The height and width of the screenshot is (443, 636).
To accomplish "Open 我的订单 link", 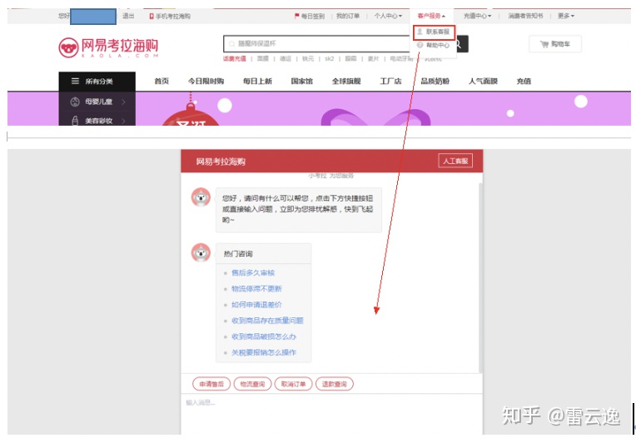I will (x=348, y=16).
